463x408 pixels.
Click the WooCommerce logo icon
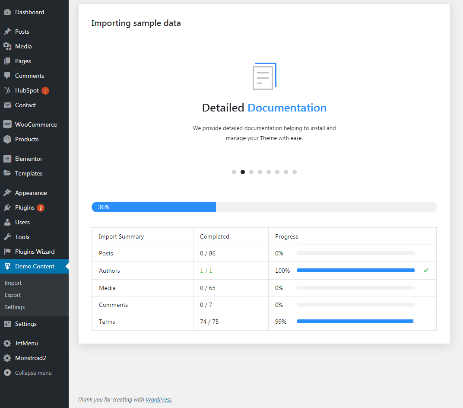point(7,124)
